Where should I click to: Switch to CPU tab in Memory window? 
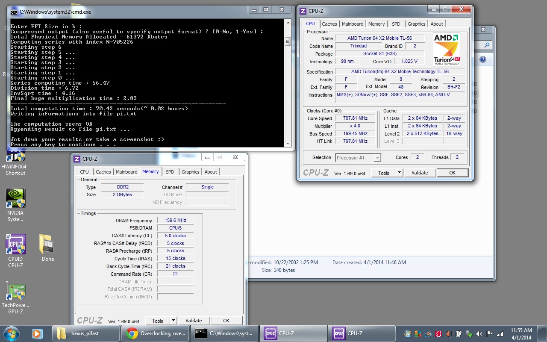85,172
